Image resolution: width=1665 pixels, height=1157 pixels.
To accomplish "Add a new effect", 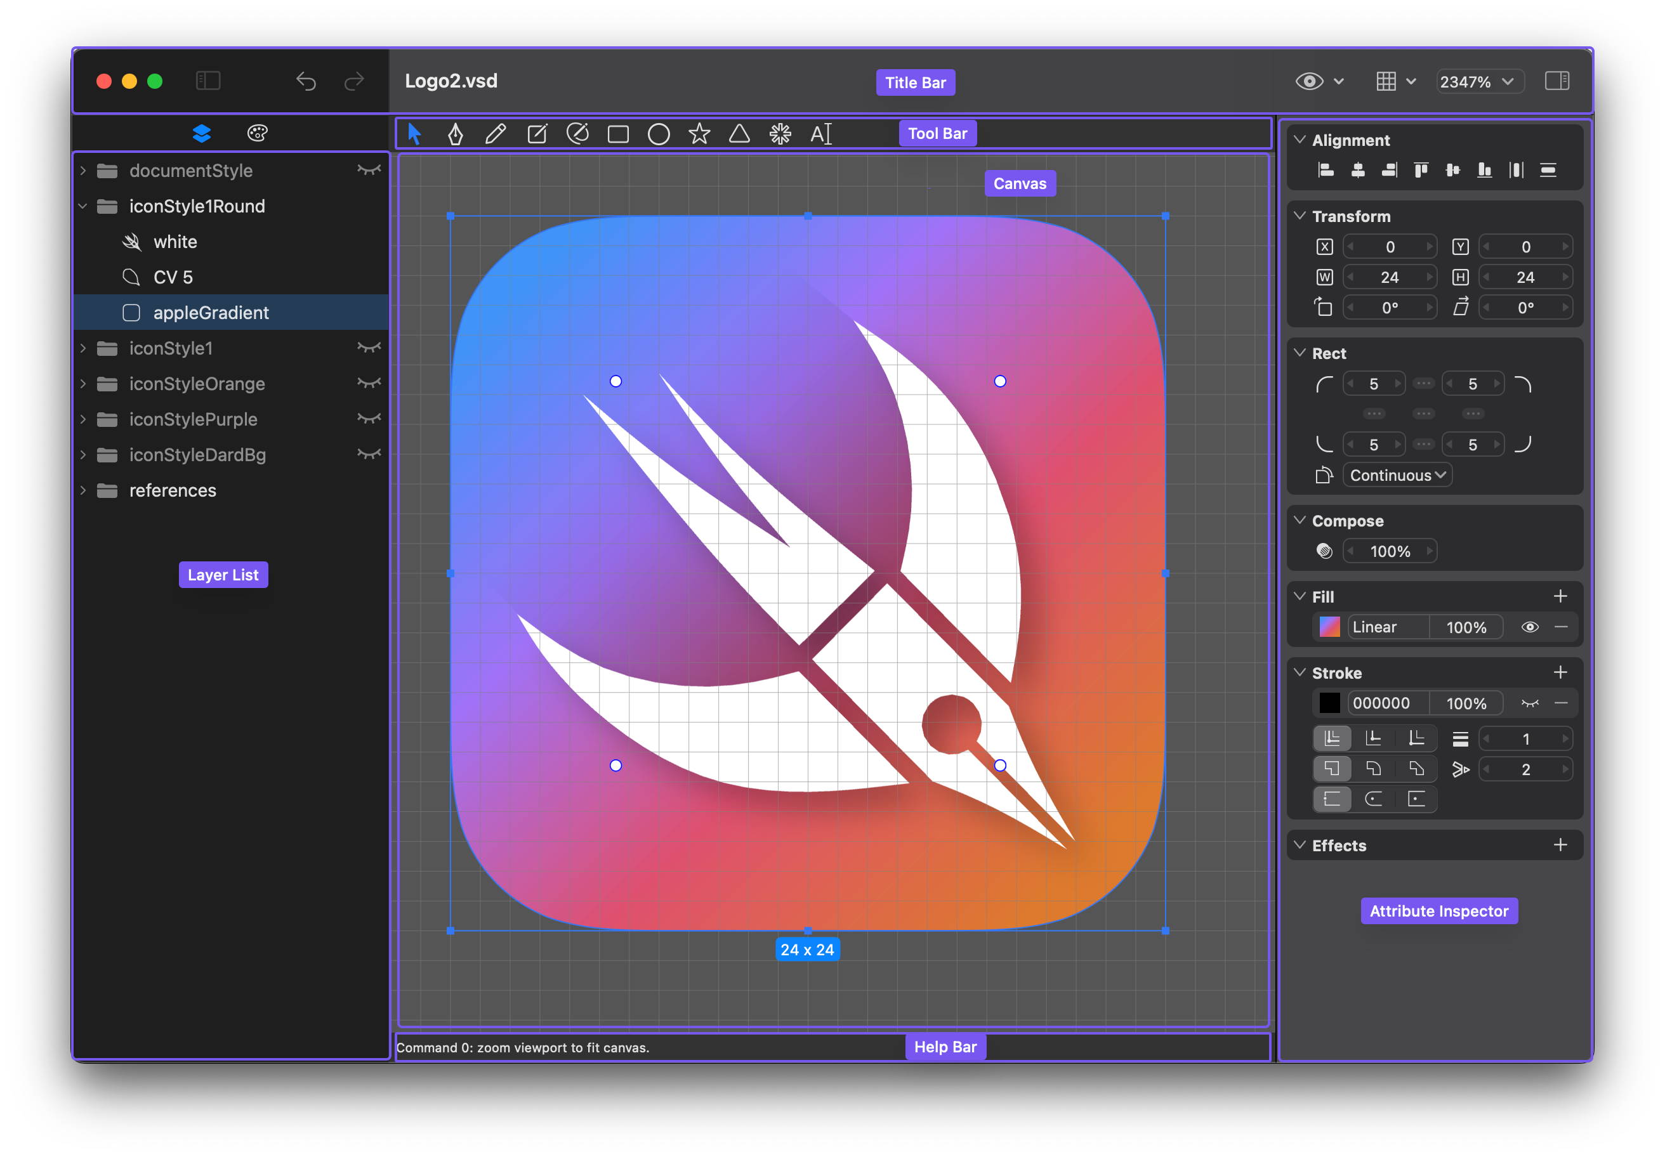I will pyautogui.click(x=1560, y=846).
